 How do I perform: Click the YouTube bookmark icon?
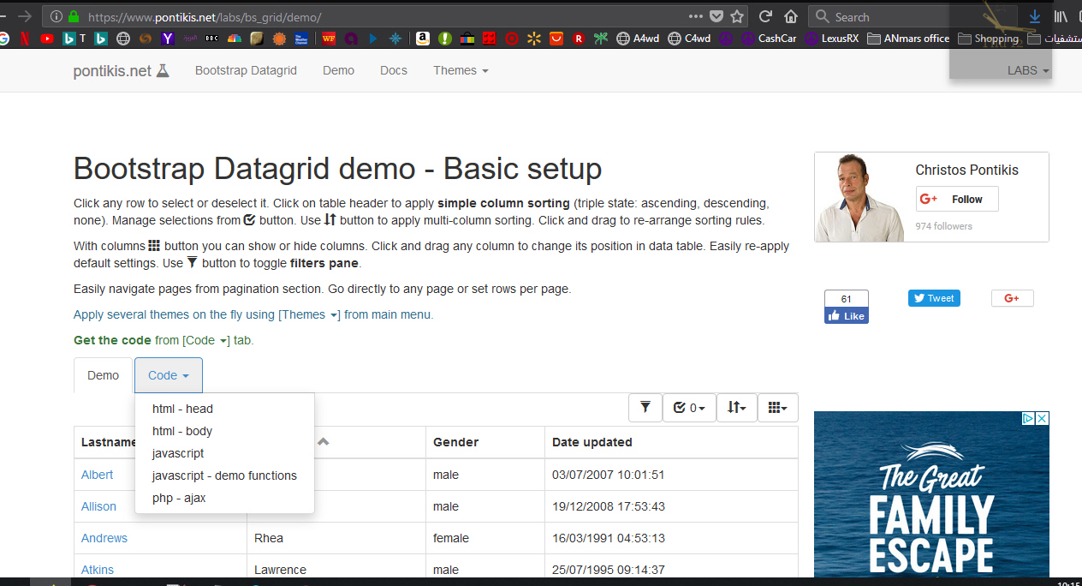click(46, 39)
